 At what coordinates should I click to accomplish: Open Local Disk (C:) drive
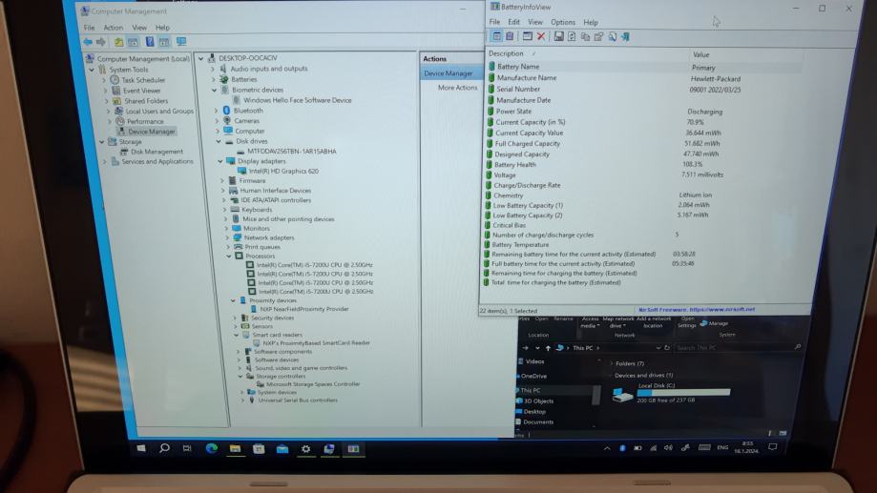tap(671, 393)
